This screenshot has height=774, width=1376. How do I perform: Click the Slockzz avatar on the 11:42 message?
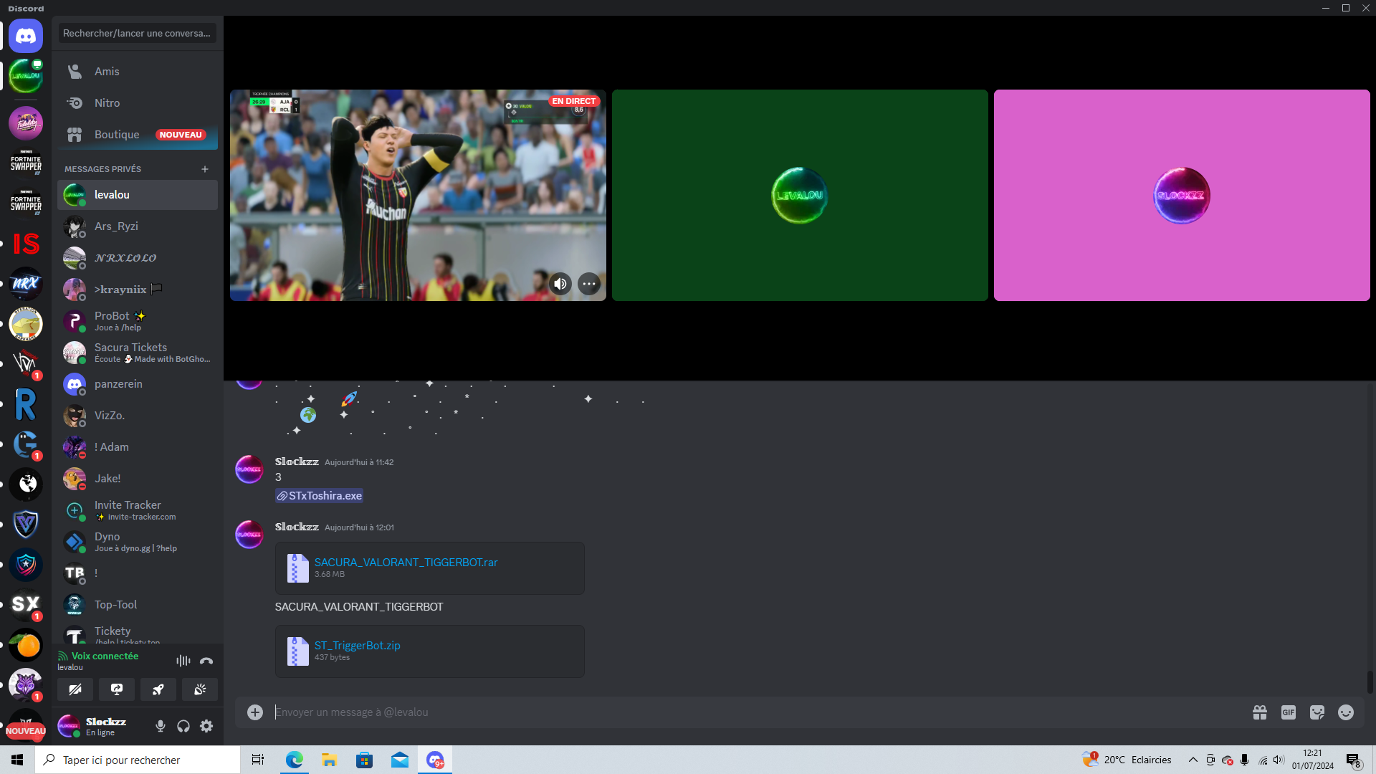coord(249,470)
